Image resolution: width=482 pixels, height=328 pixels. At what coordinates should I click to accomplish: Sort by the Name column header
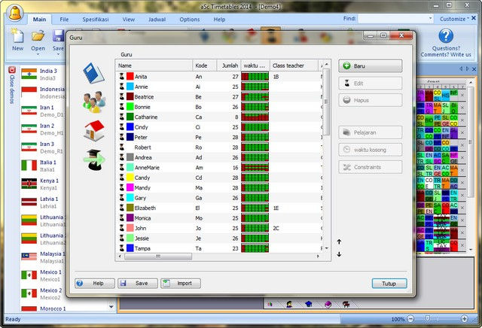click(154, 65)
